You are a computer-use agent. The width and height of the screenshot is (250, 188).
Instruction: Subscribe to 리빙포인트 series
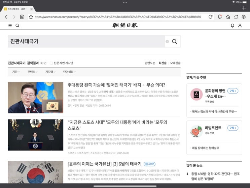[x=233, y=128]
